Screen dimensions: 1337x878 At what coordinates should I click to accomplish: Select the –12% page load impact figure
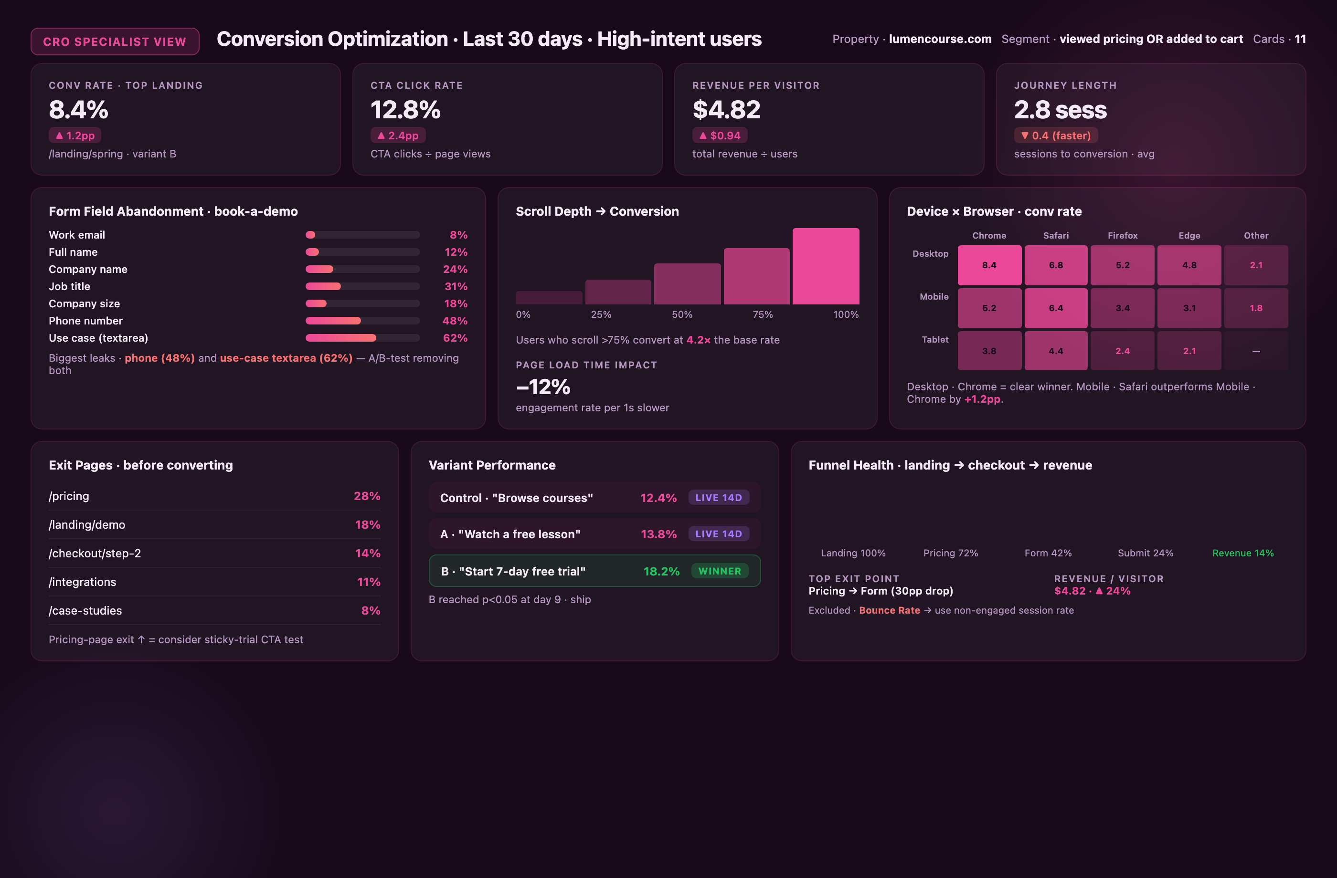point(542,387)
